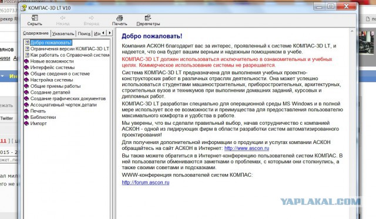
Task: Click book icon beside Ассоциативный чертеж детали
Action: tap(26, 105)
